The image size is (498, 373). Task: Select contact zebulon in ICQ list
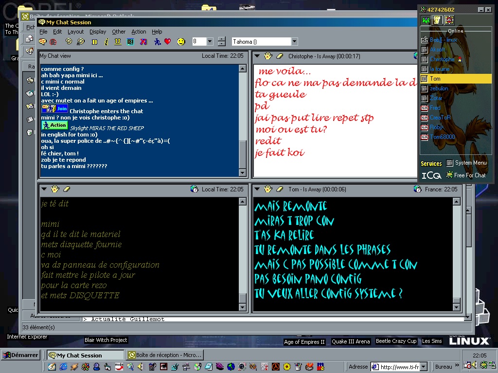[439, 88]
